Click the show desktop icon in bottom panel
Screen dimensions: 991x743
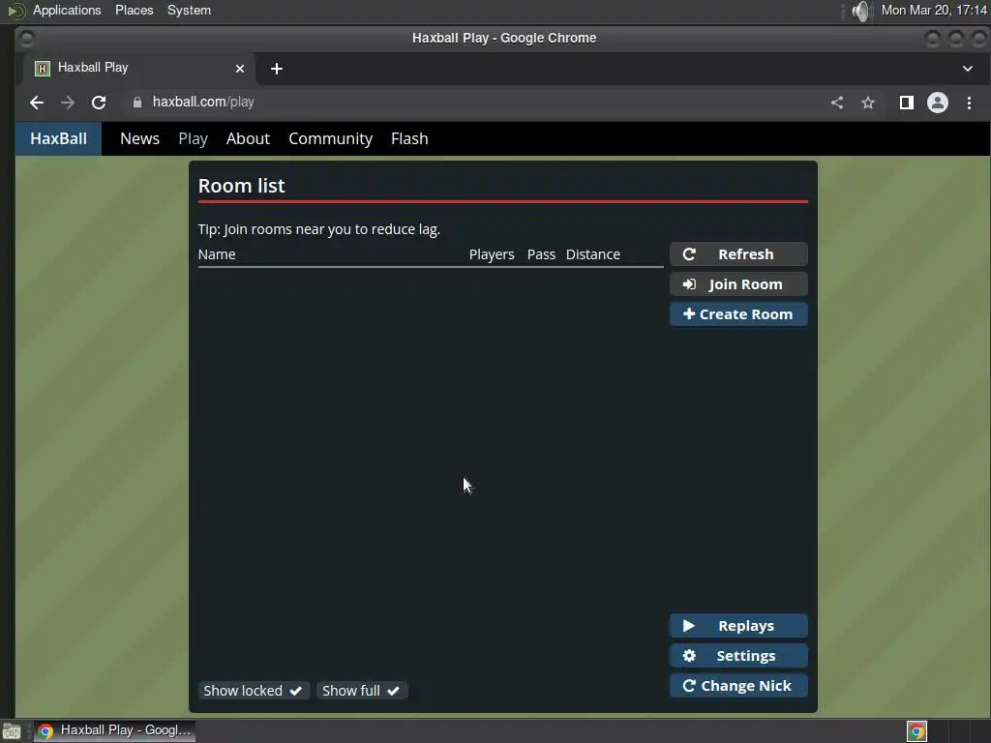pos(12,731)
